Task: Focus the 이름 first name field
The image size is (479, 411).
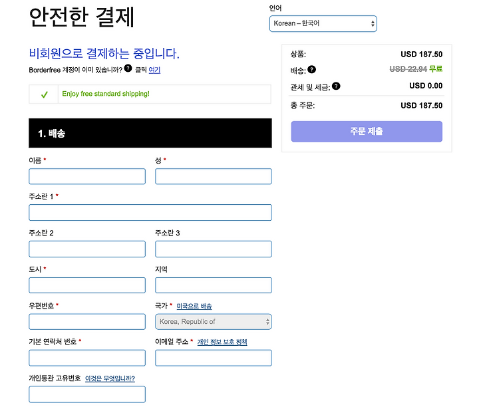Action: [x=87, y=176]
